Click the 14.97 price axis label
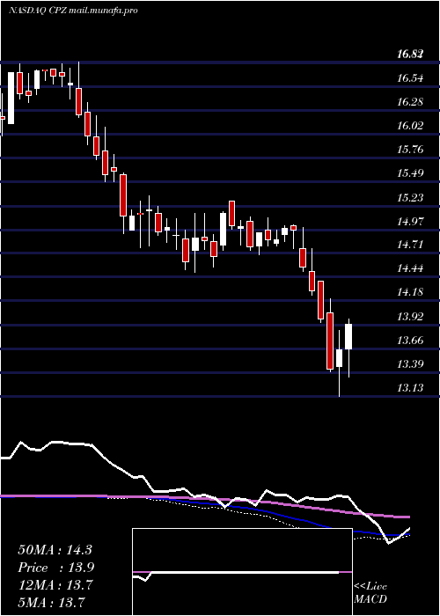The width and height of the screenshot is (440, 616). (x=410, y=221)
